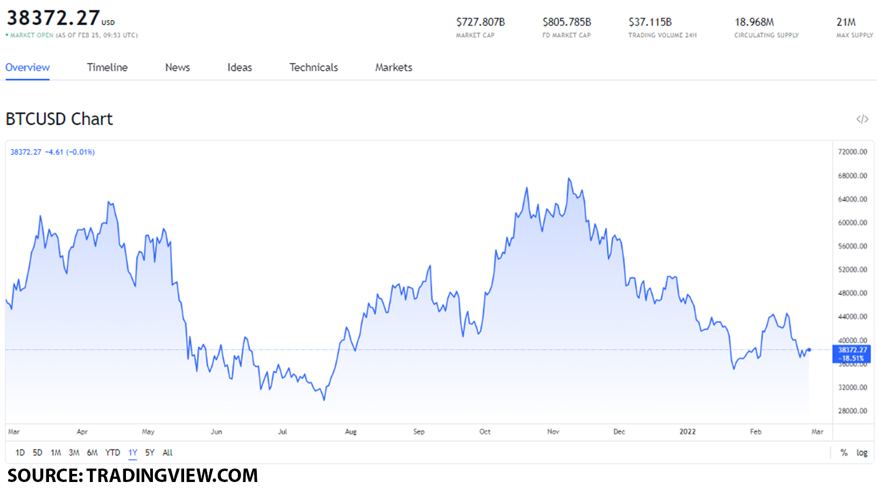The height and width of the screenshot is (489, 877).
Task: Open the Markets tab
Action: 394,67
